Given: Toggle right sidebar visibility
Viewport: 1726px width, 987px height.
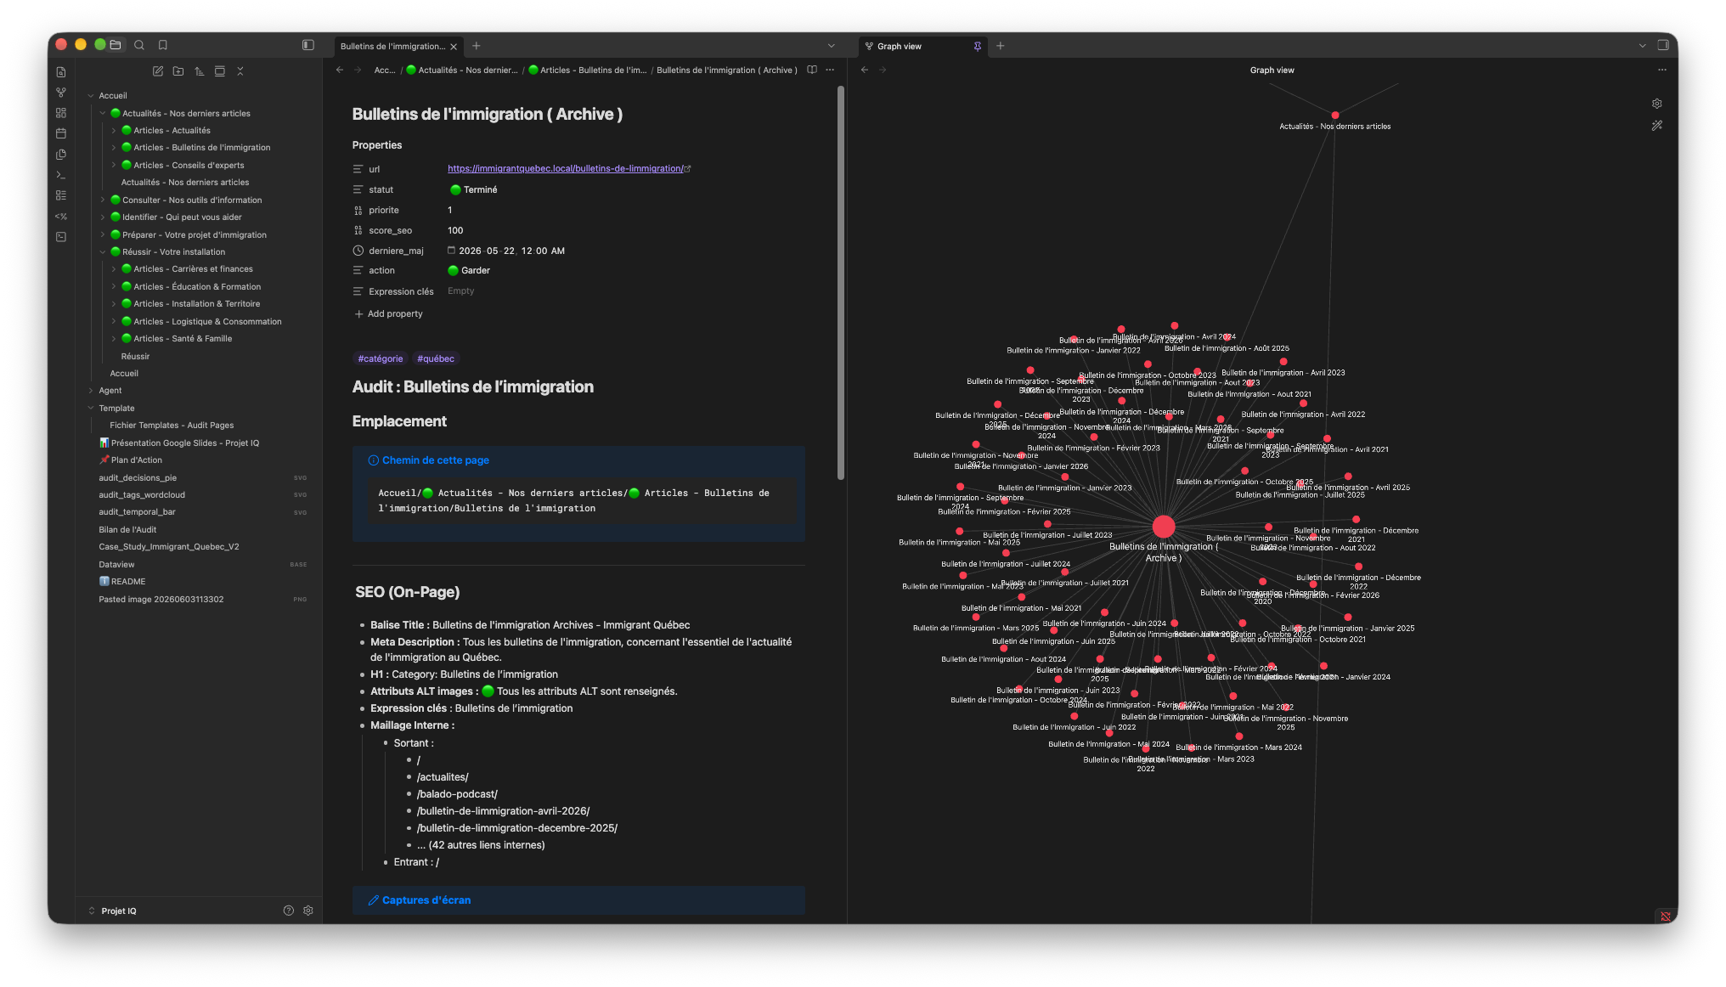Looking at the screenshot, I should (1663, 45).
